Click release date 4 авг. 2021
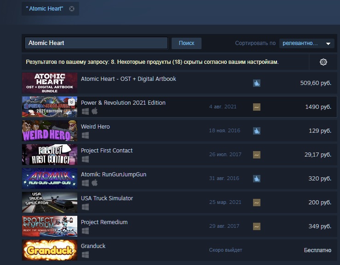 coord(223,107)
